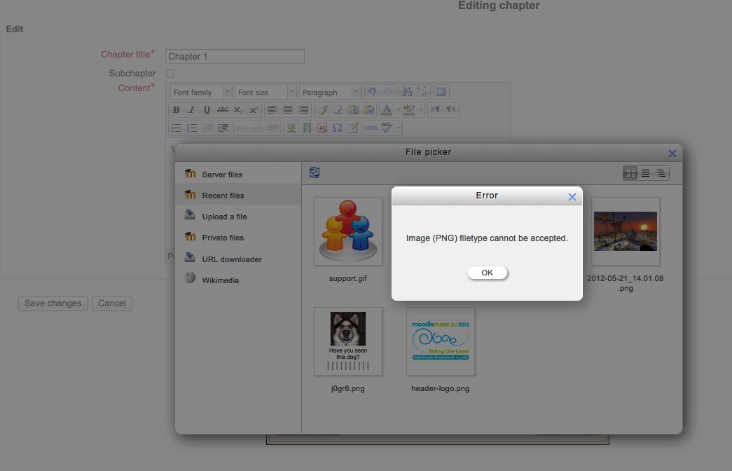Apply Subscript formatting icon
Viewport: 732px width, 471px height.
point(238,110)
